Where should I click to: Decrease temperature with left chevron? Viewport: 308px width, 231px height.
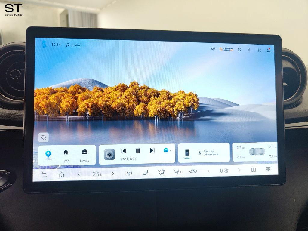coord(79,174)
